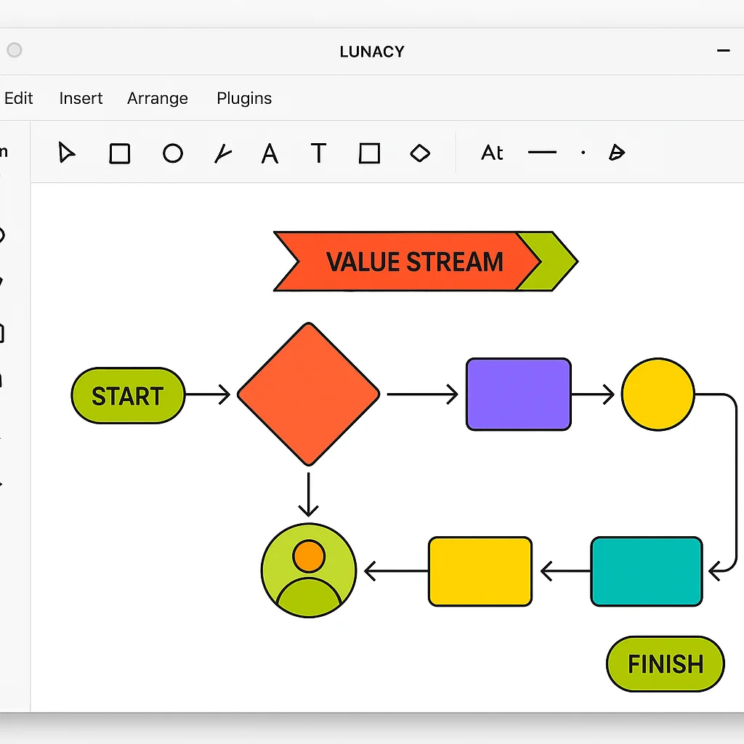744x744 pixels.
Task: Select the arrow selection tool
Action: coord(66,153)
